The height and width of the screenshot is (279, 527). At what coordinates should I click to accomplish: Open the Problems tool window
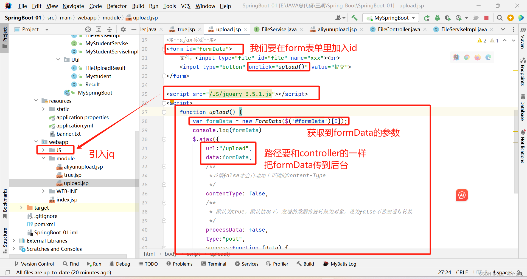coord(180,264)
